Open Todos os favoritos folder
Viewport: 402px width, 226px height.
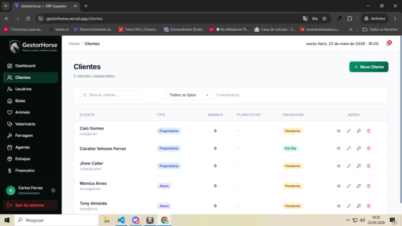click(380, 30)
